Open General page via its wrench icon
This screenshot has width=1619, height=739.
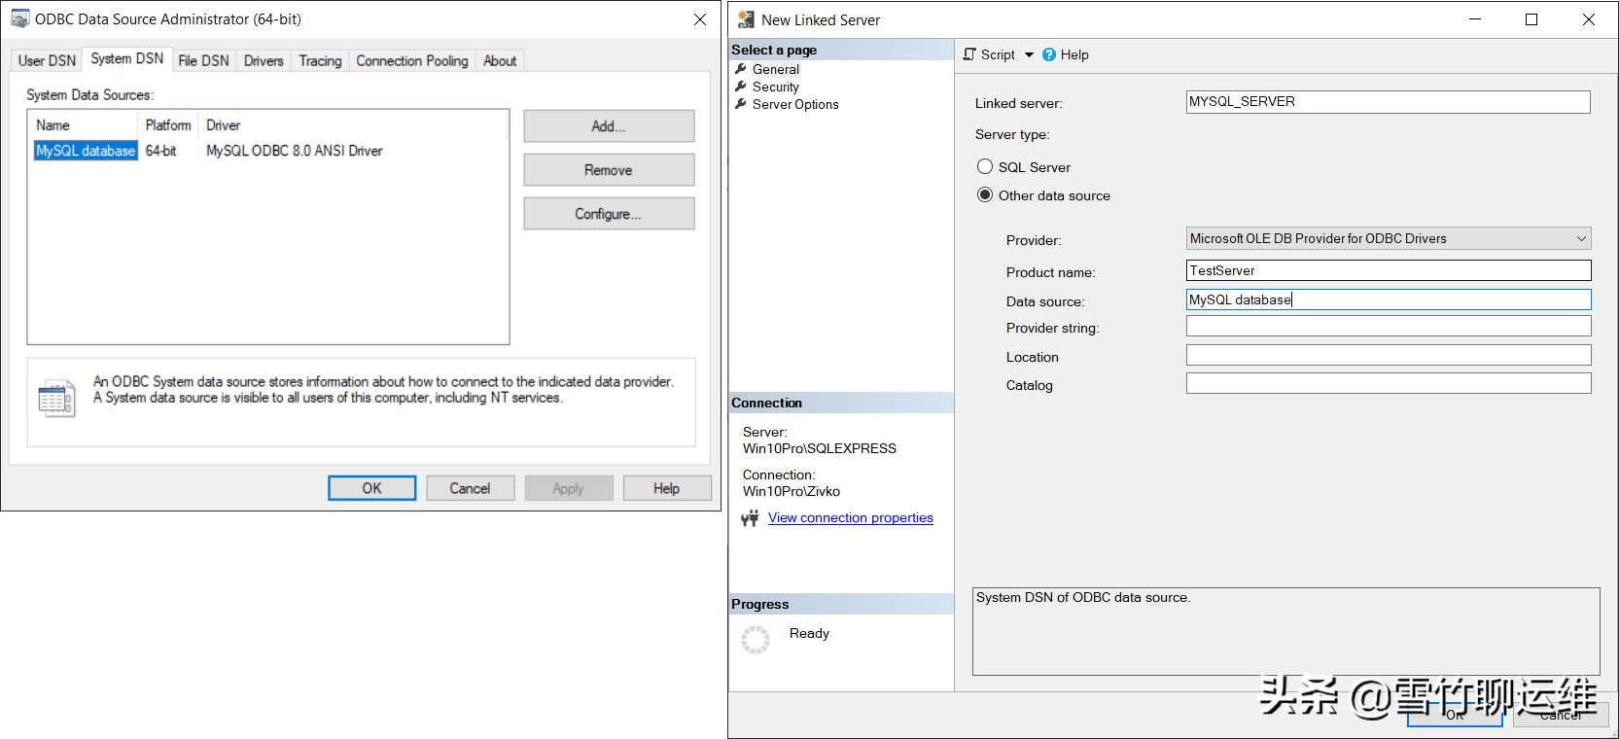pos(741,69)
